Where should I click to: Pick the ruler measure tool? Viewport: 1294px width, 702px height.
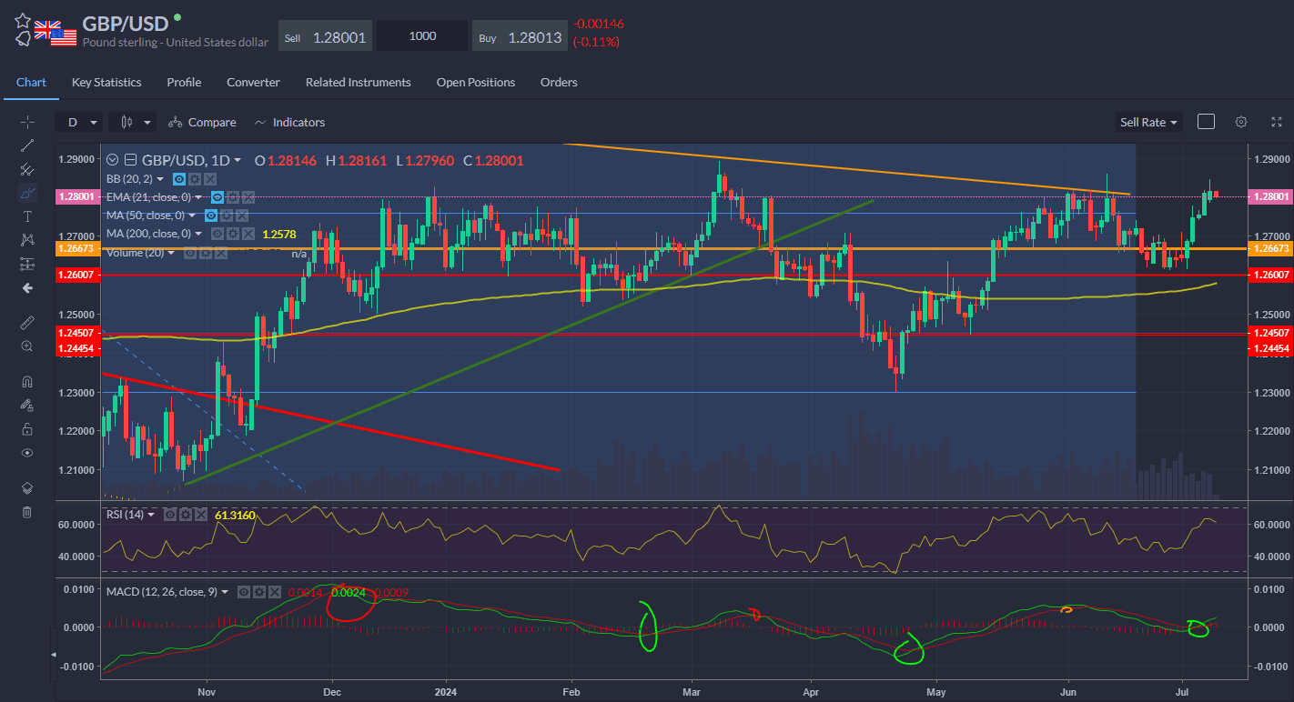(27, 323)
